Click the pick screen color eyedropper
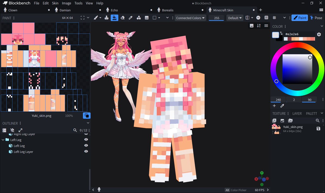 pos(282,106)
